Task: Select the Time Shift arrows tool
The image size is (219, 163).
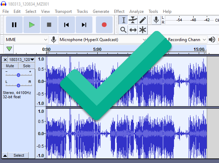Action: point(133,30)
